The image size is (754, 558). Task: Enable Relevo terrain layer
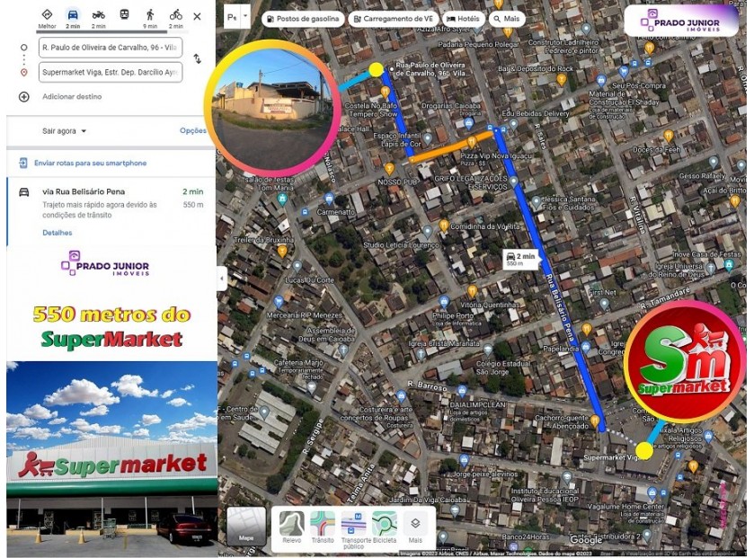click(x=291, y=527)
